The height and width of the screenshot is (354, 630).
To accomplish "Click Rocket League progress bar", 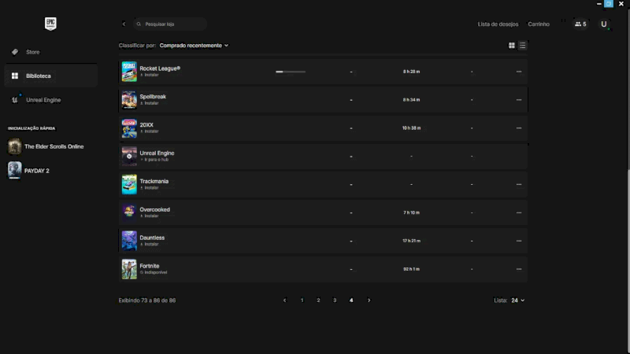I will pyautogui.click(x=291, y=72).
